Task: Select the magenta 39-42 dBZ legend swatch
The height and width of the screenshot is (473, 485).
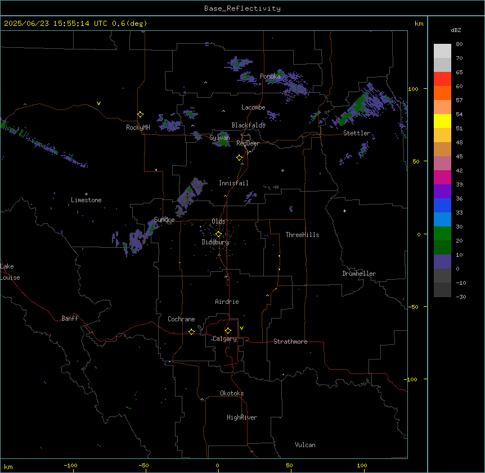Action: [x=442, y=177]
